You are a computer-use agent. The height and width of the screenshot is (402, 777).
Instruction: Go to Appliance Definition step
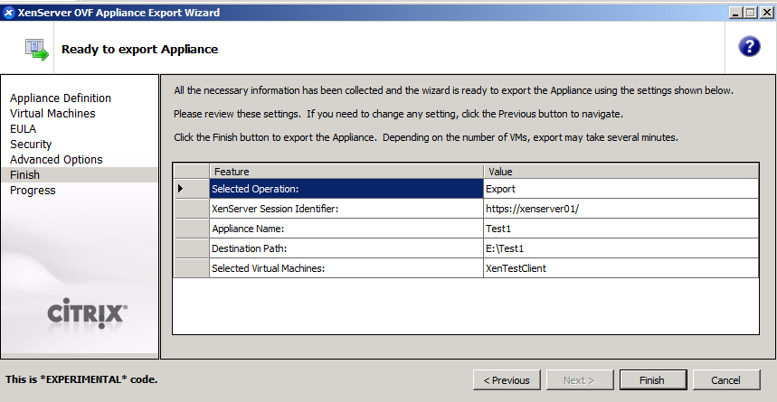click(x=61, y=98)
